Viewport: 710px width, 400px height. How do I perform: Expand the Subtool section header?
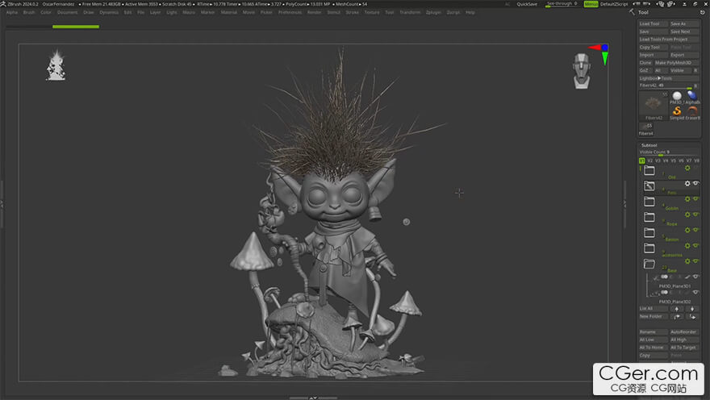click(649, 145)
